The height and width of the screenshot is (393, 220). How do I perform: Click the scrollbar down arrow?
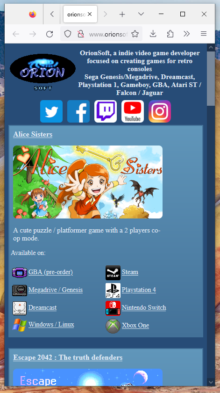(x=211, y=382)
